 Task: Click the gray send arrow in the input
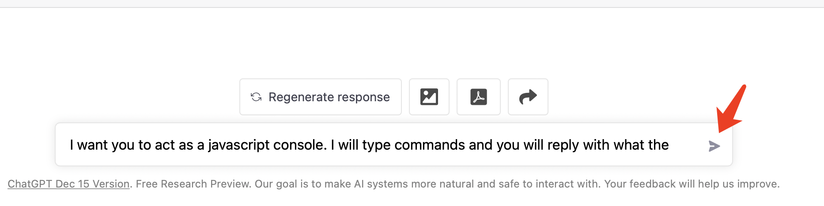[x=714, y=146]
